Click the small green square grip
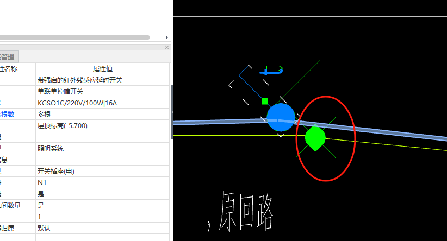447x241 pixels. [265, 102]
